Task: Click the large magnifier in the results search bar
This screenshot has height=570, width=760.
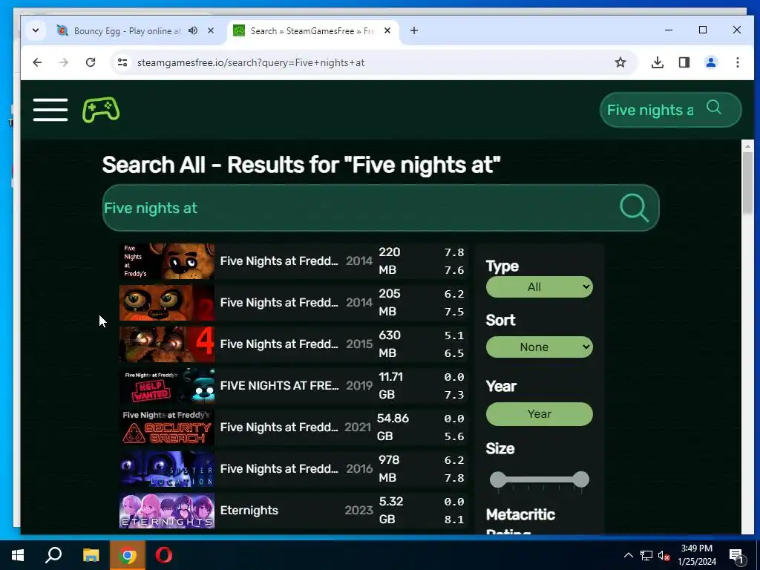Action: (634, 208)
